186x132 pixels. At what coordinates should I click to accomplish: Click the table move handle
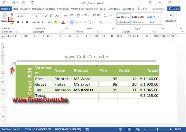click(14, 64)
